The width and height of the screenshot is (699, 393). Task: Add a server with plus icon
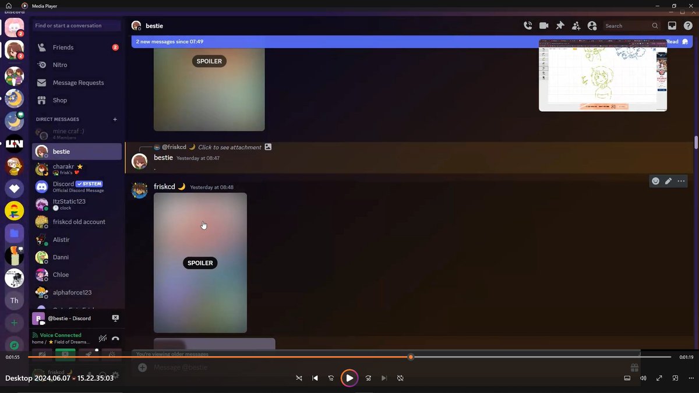(15, 323)
